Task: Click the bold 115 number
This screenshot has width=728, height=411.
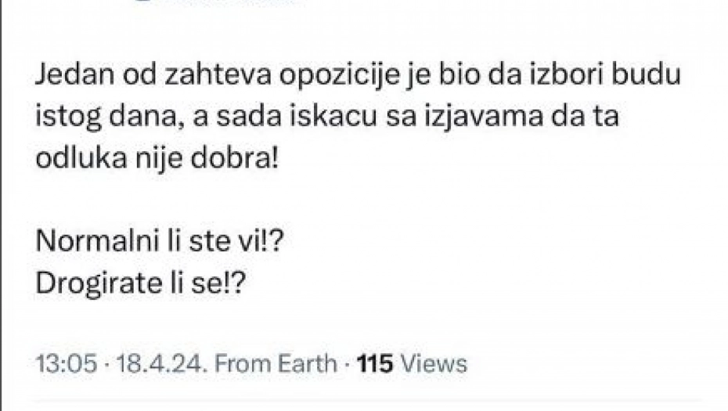Action: (374, 363)
